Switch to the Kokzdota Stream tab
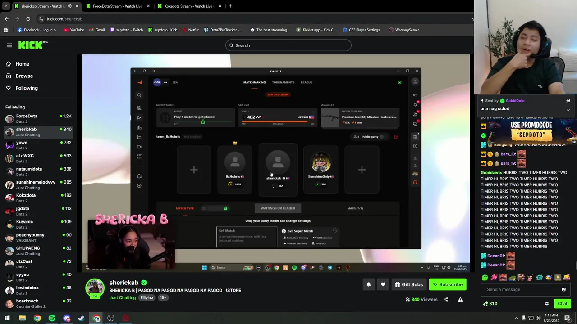This screenshot has width=577, height=324. (188, 6)
